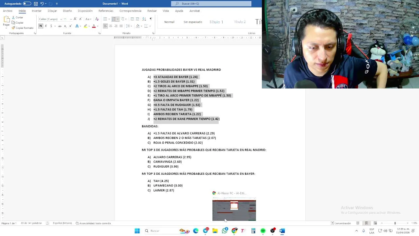Viewport: 419px width, 236px height.
Task: Open the borders dropdown
Action: point(150,26)
